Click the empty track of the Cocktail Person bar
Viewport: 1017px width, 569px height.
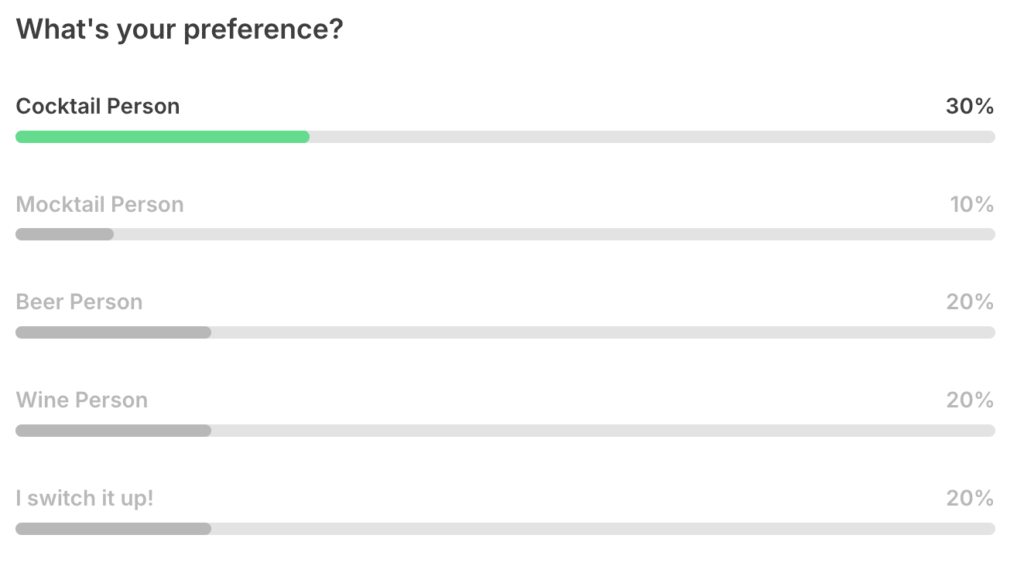[652, 137]
